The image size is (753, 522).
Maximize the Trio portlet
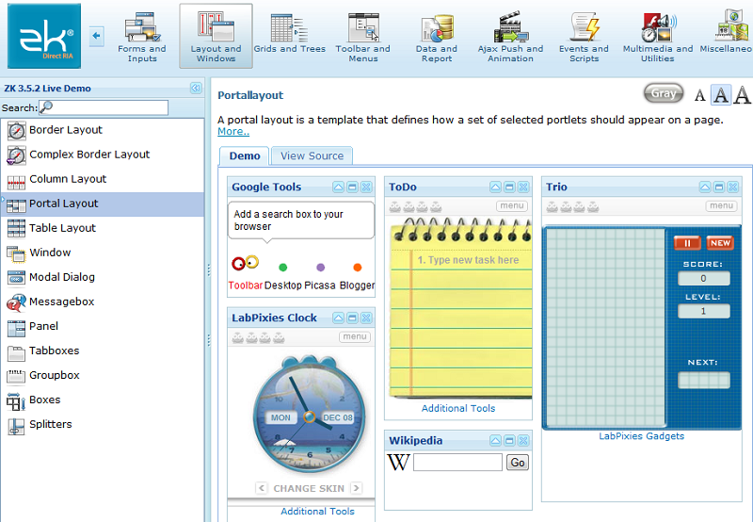718,187
